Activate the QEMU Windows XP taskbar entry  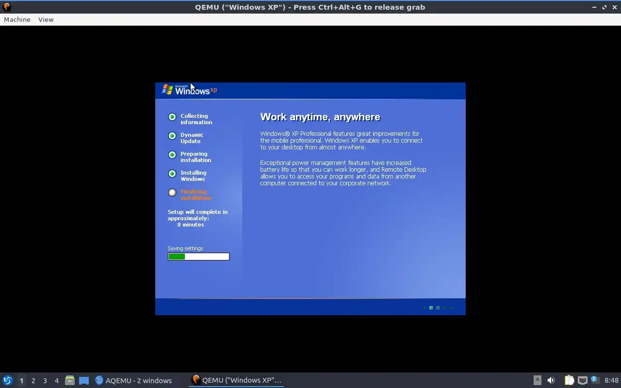pos(236,380)
